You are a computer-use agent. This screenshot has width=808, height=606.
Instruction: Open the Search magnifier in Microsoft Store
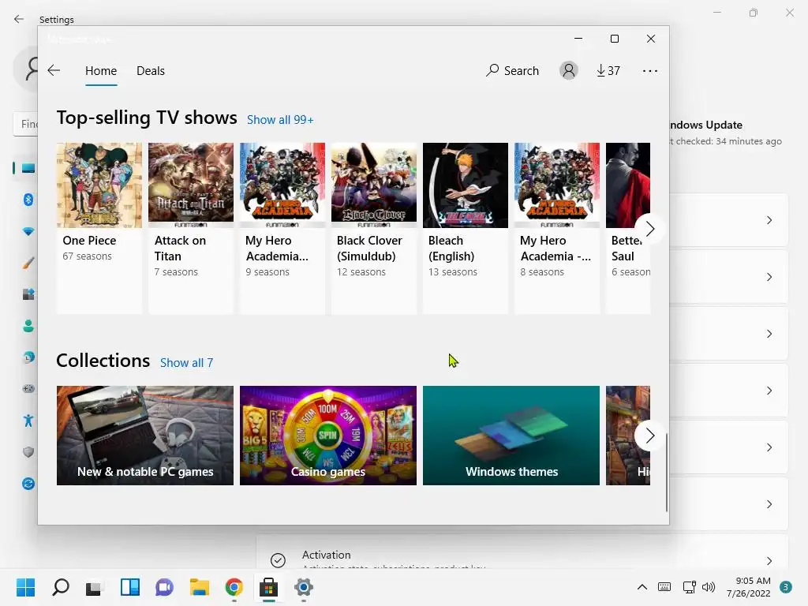click(x=512, y=70)
